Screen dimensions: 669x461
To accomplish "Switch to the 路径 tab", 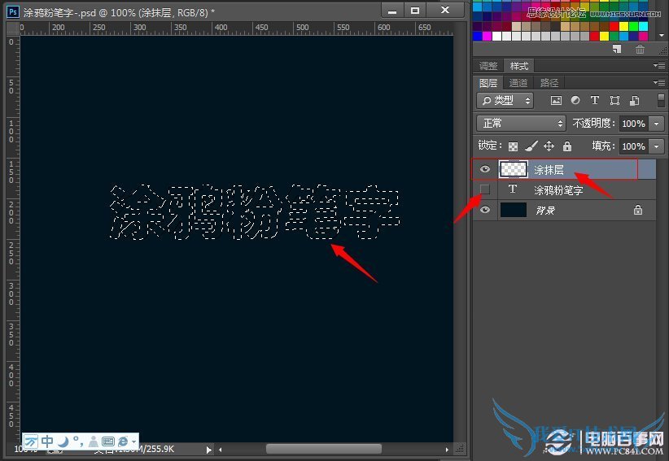I will coord(549,83).
